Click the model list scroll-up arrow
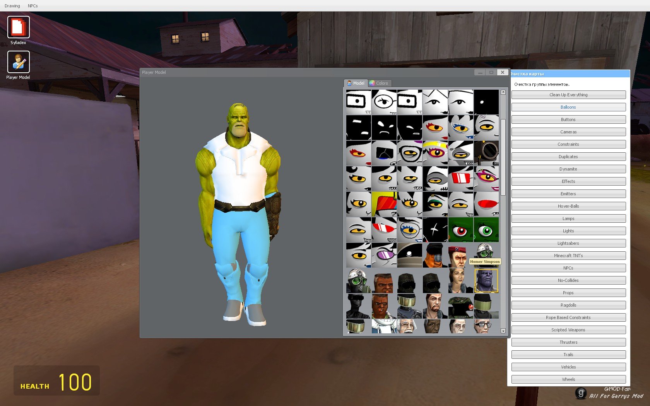The image size is (650, 406). [x=503, y=92]
